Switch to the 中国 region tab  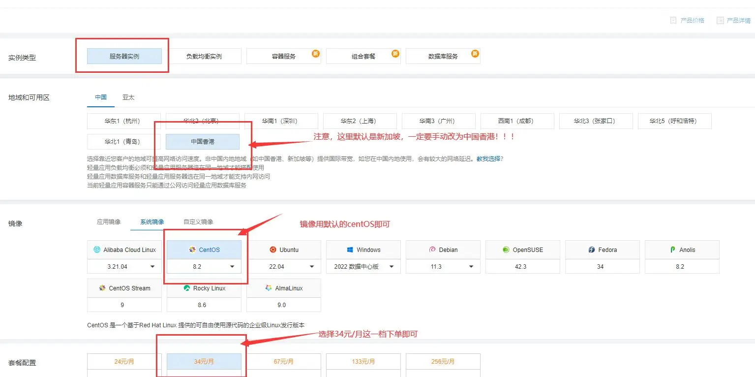(101, 97)
